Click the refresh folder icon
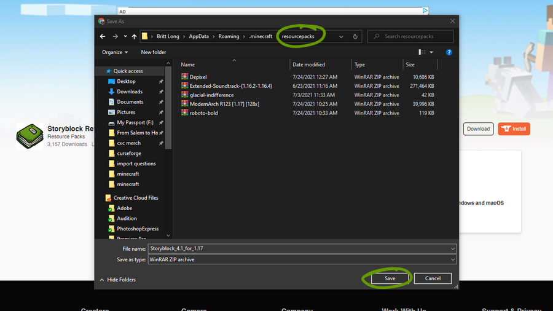The height and width of the screenshot is (311, 553). coord(355,37)
